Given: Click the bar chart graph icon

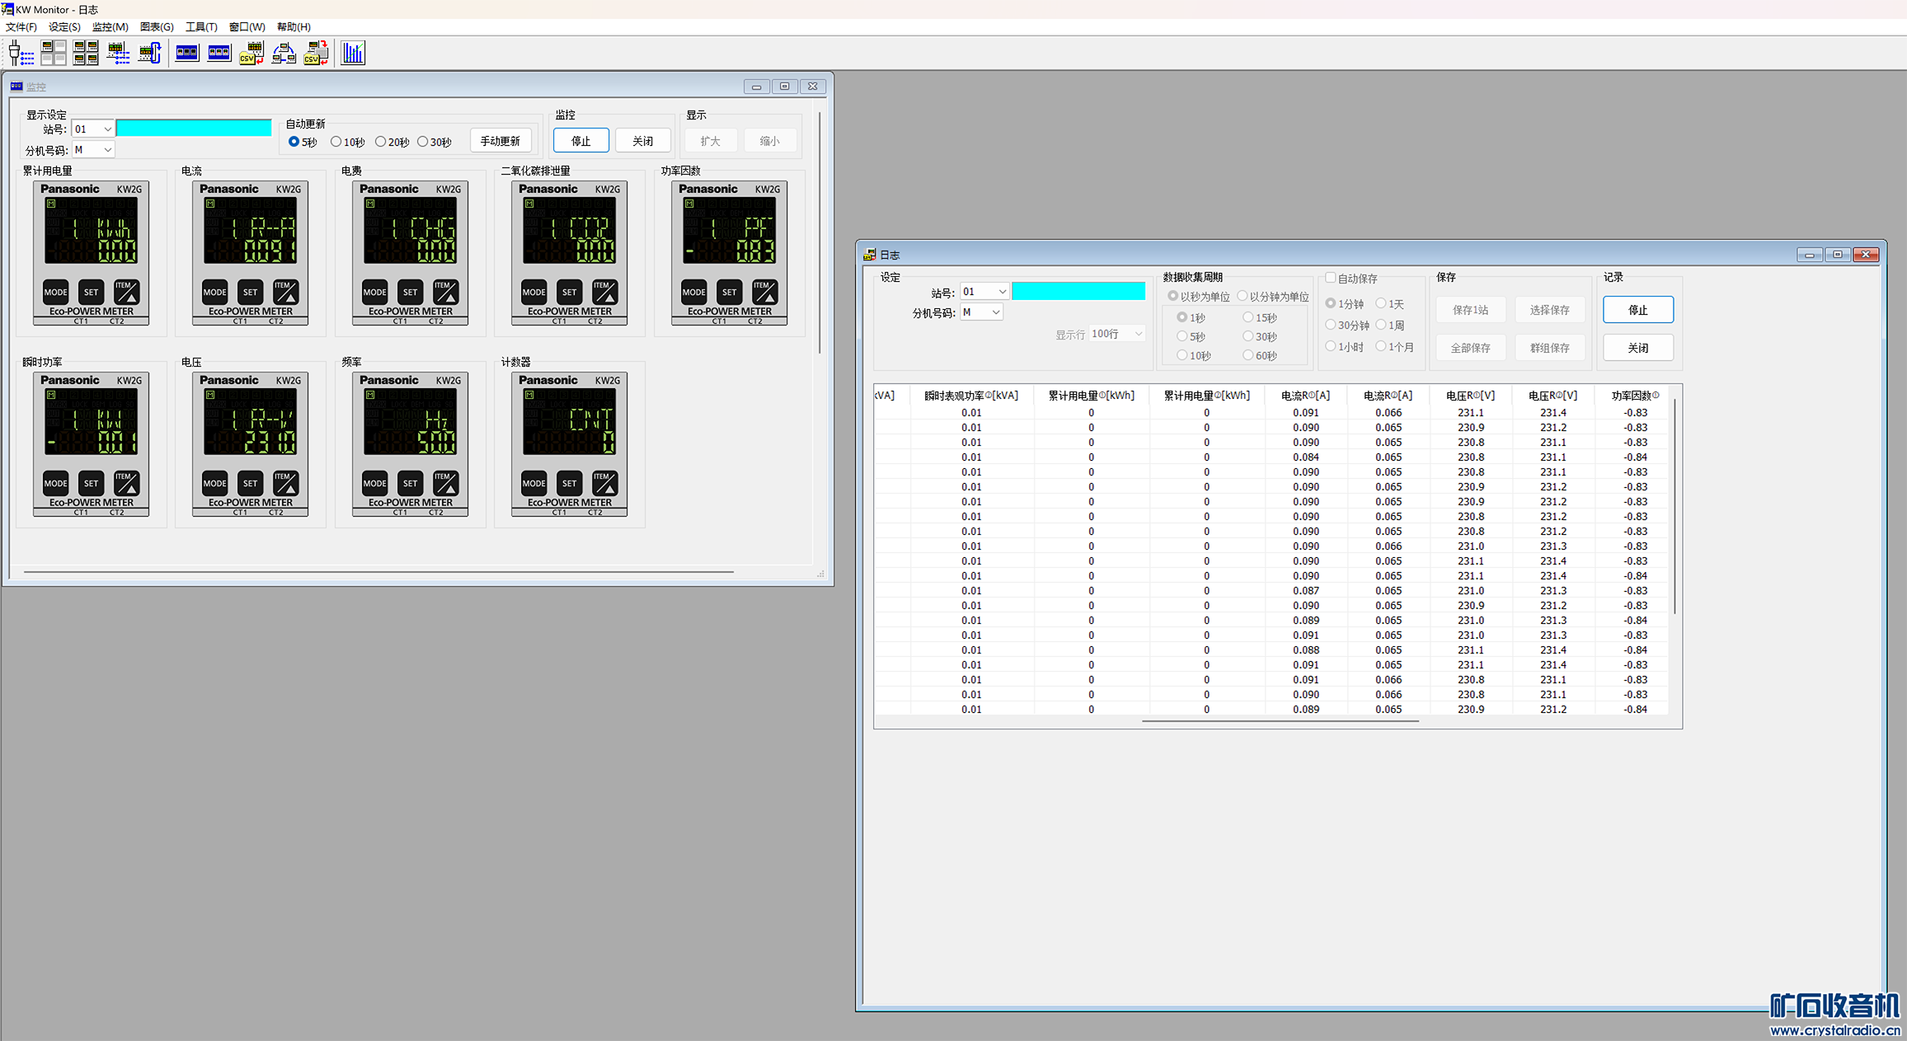Looking at the screenshot, I should tap(353, 54).
